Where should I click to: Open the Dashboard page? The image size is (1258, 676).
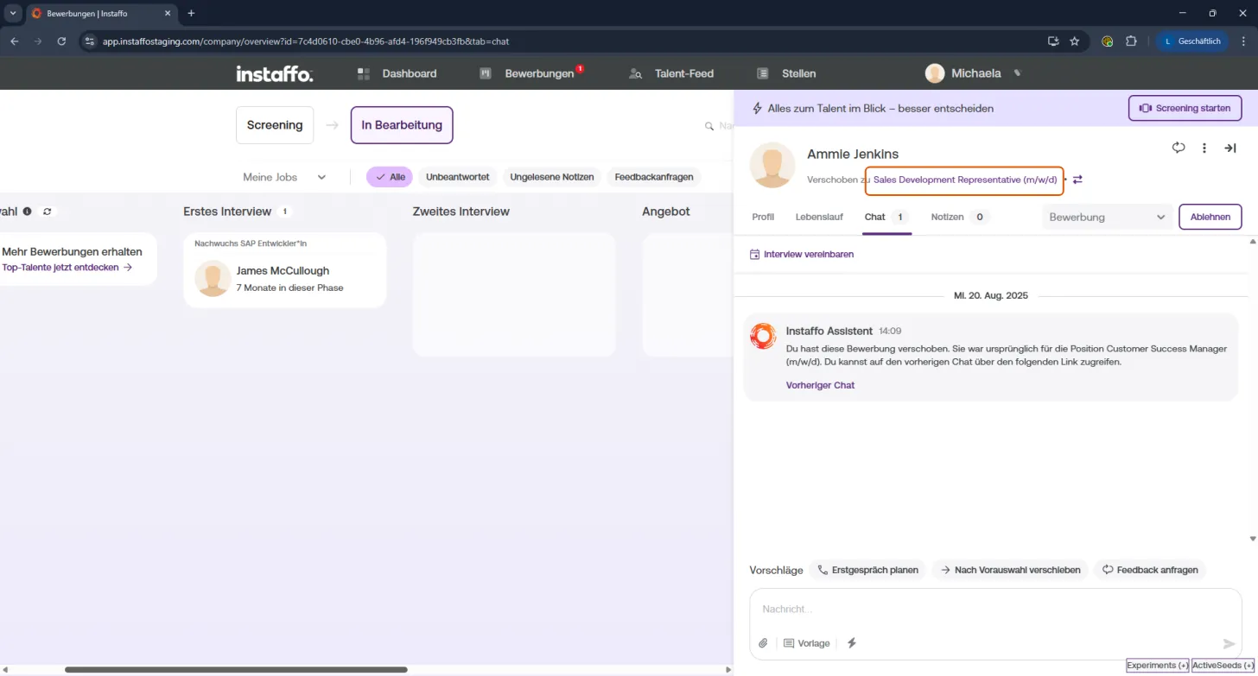(397, 73)
